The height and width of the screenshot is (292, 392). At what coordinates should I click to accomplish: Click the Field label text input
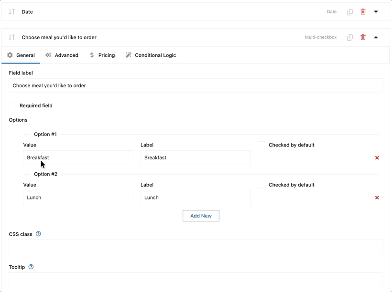[195, 86]
